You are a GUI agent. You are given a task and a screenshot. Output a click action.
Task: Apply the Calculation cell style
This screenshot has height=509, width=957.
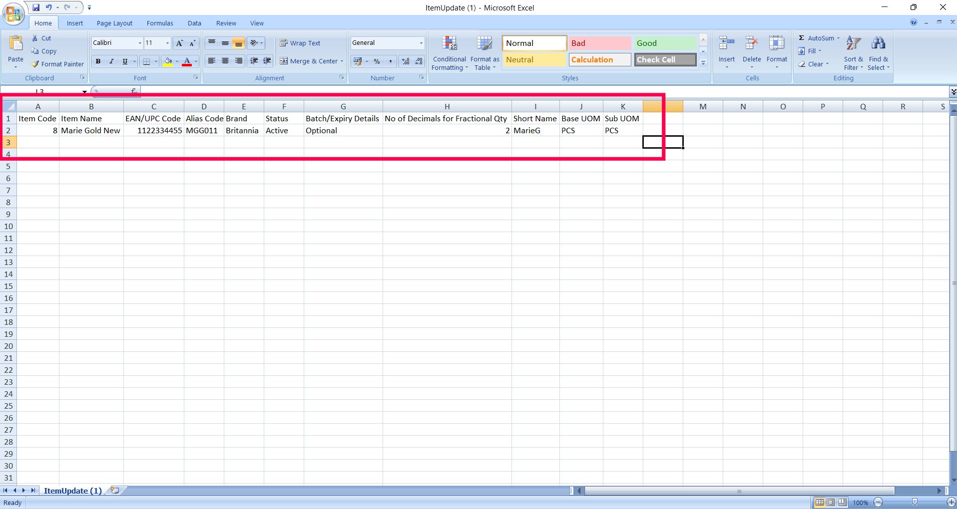click(600, 59)
